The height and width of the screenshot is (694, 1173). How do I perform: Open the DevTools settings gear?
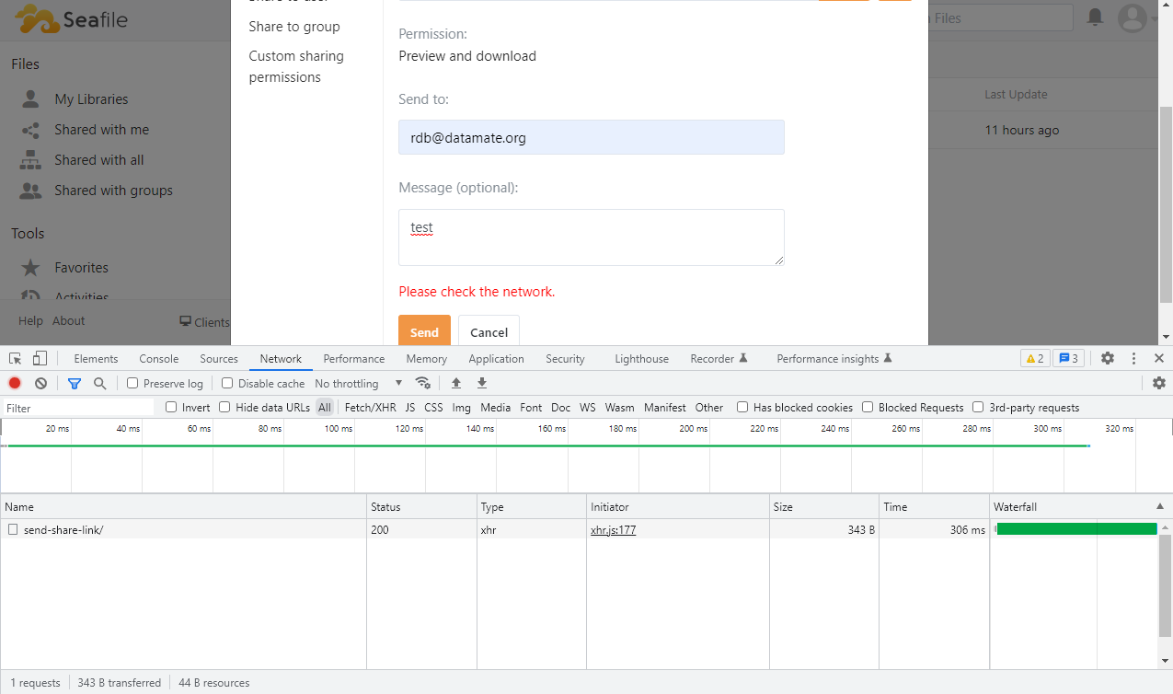pos(1108,358)
